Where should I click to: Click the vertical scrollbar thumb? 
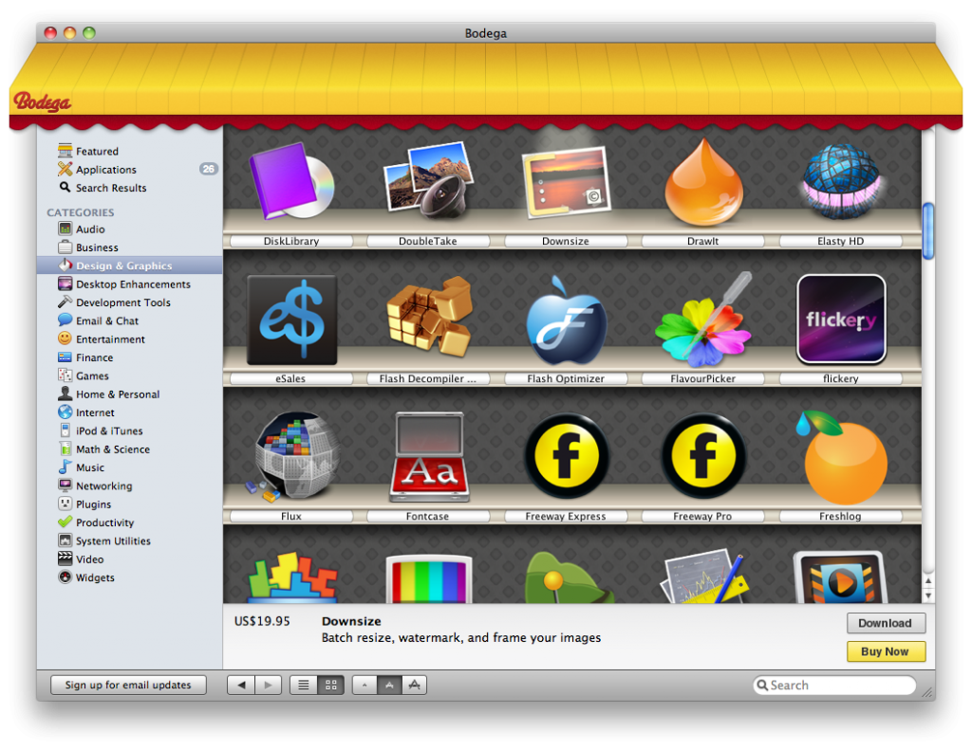click(928, 231)
